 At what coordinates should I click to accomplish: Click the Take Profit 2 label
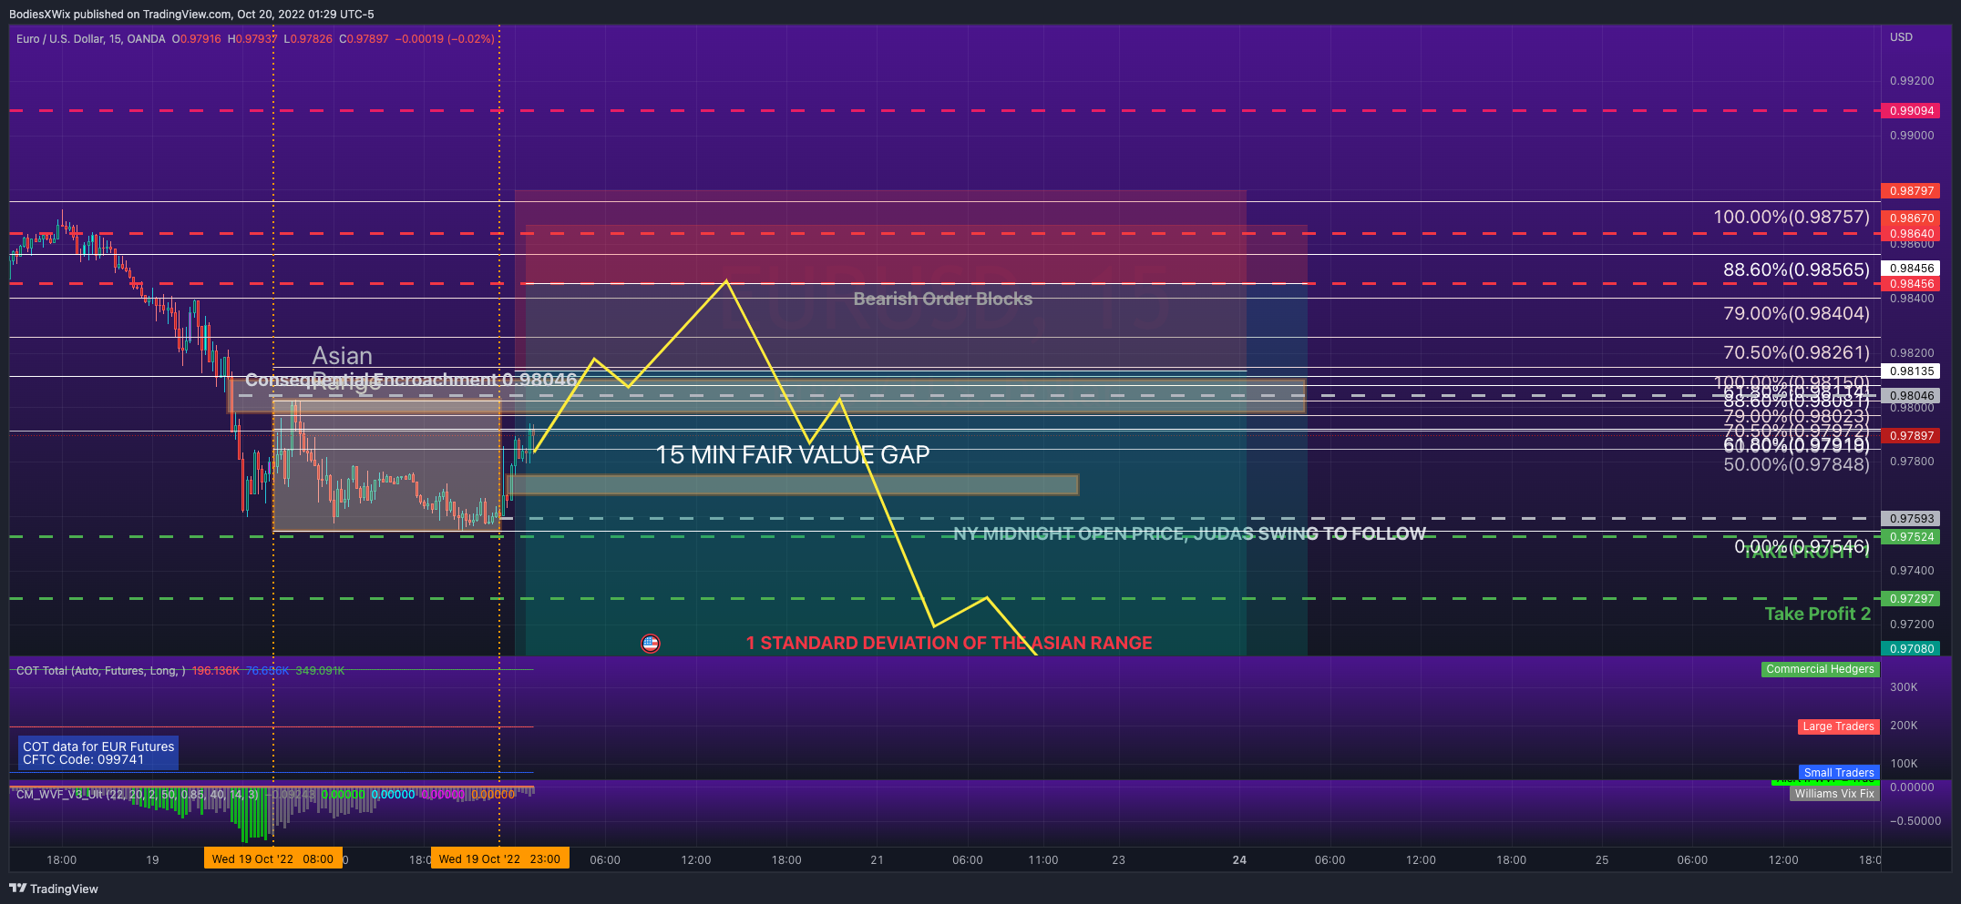pyautogui.click(x=1818, y=614)
